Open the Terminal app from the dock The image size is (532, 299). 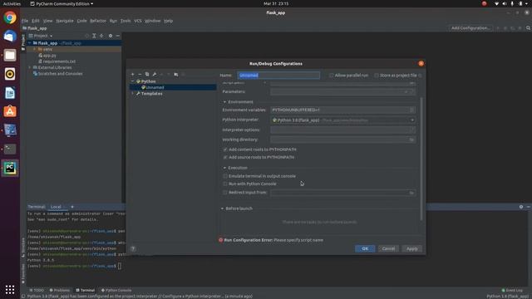(x=10, y=149)
